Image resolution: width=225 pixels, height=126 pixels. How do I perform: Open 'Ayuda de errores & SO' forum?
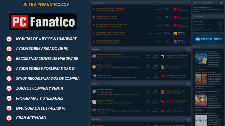click(x=106, y=109)
